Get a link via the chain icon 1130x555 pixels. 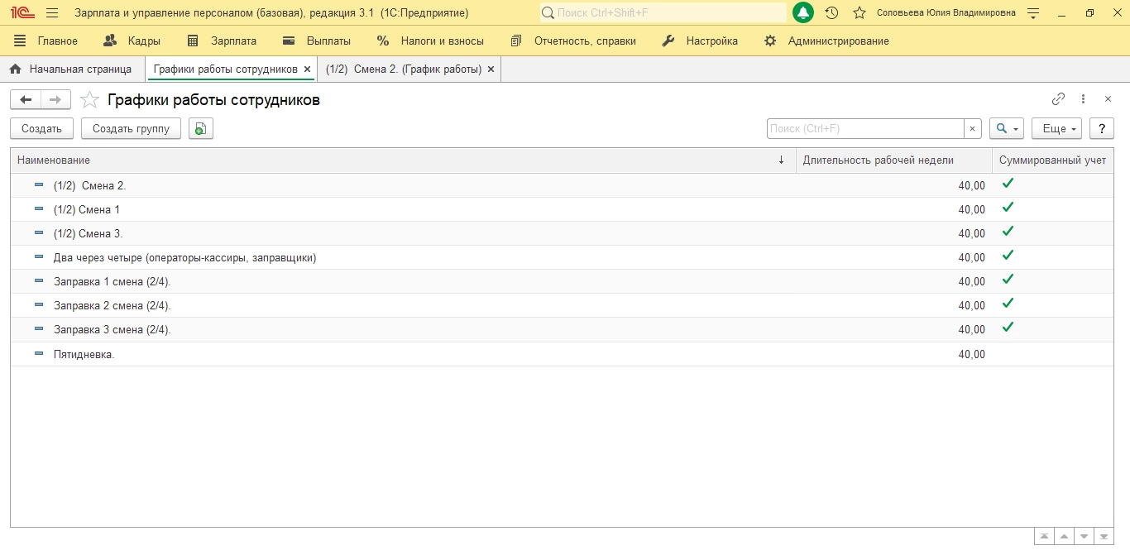click(x=1058, y=99)
